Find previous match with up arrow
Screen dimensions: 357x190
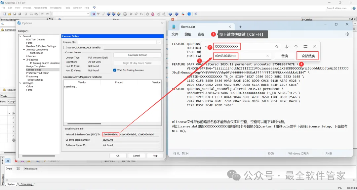click(296, 47)
